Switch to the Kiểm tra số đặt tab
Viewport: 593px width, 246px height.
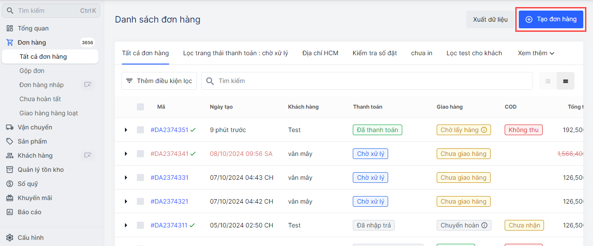pyautogui.click(x=374, y=53)
